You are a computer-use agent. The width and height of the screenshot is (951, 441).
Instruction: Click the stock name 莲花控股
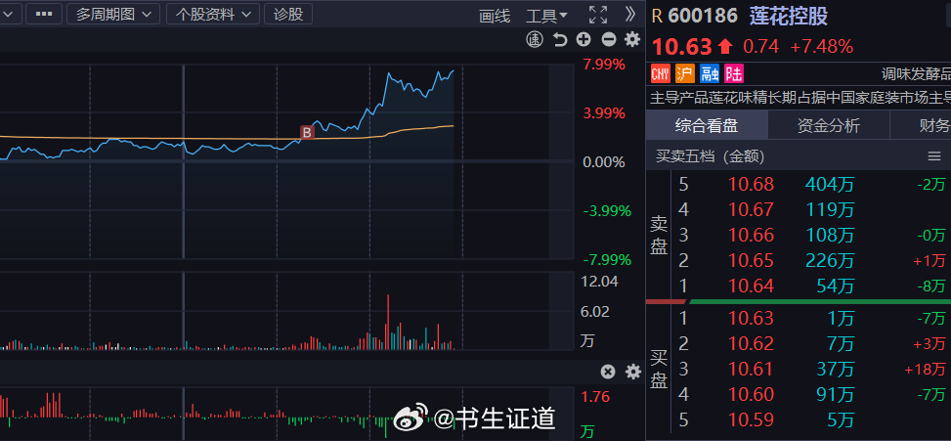(789, 17)
